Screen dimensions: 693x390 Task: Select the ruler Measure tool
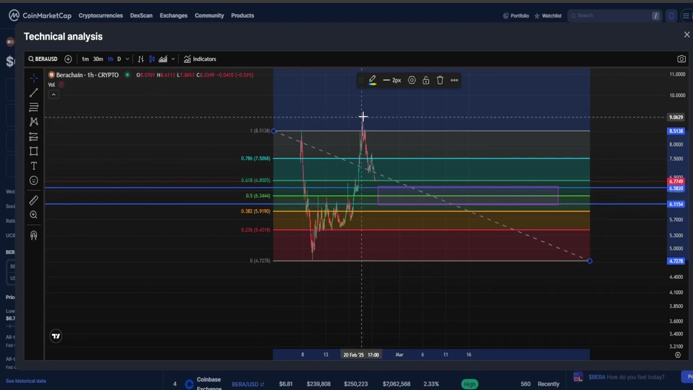coord(34,201)
